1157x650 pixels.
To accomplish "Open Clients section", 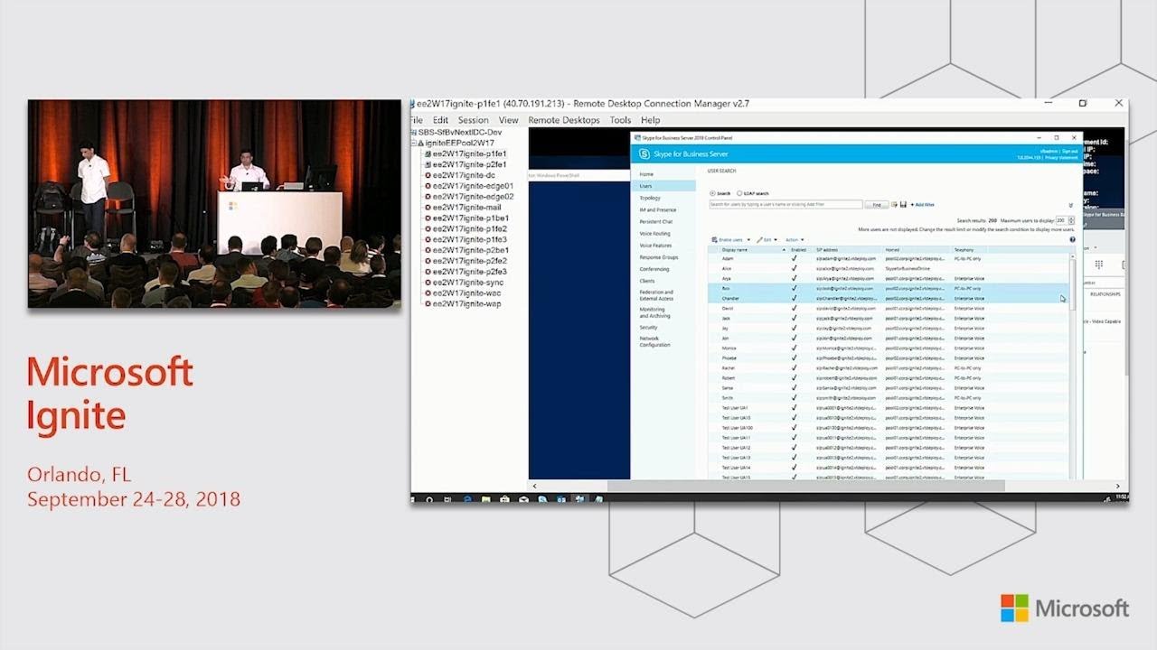I will point(647,281).
